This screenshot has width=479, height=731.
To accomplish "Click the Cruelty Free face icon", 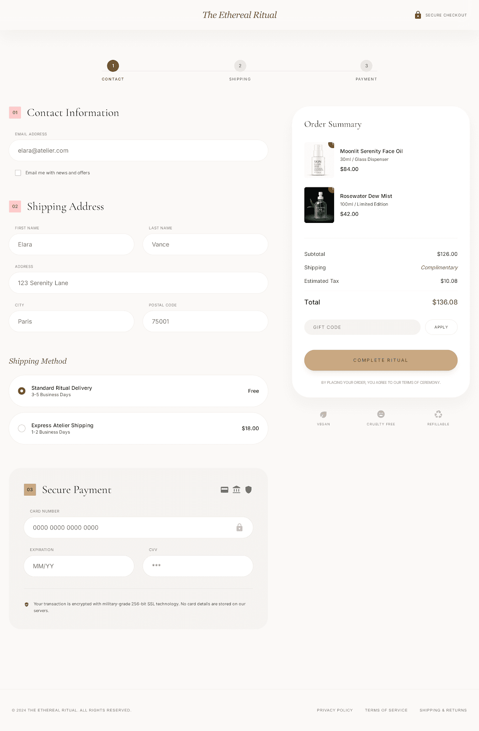I will (381, 414).
